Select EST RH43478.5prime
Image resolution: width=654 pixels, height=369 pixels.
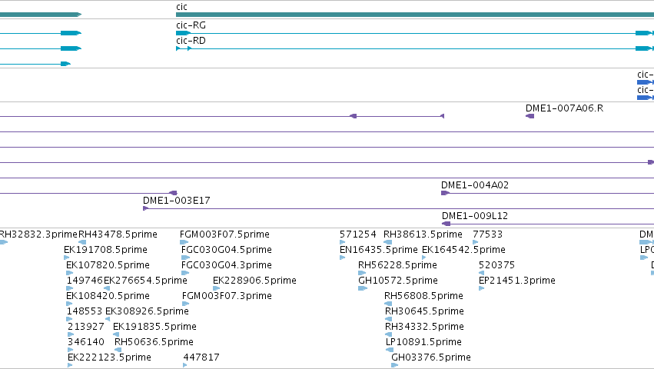(x=118, y=234)
